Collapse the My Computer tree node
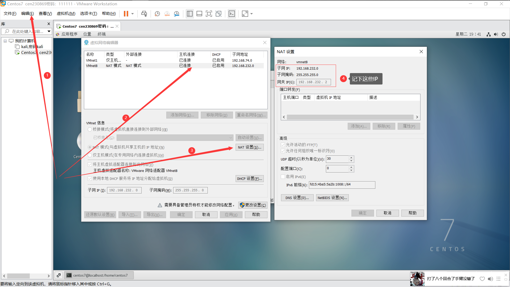The width and height of the screenshot is (510, 287). pyautogui.click(x=5, y=41)
